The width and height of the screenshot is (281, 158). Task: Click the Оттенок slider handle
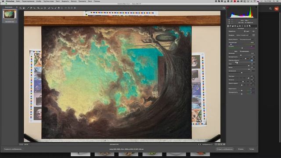click(x=242, y=48)
